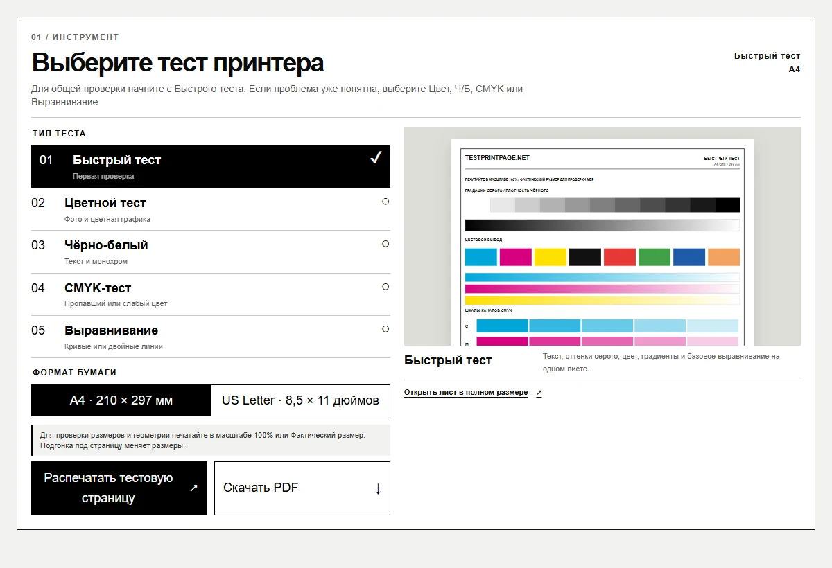Click the download arrow on Скачать PDF
Image resolution: width=832 pixels, height=568 pixels.
pos(378,488)
